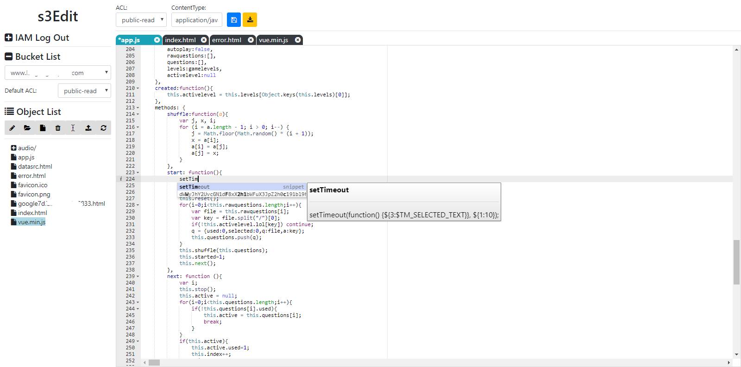This screenshot has width=741, height=367.
Task: Click the rename text-cursor icon
Action: (73, 128)
